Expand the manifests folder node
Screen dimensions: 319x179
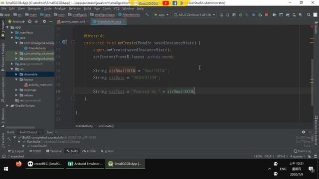tap(12, 32)
